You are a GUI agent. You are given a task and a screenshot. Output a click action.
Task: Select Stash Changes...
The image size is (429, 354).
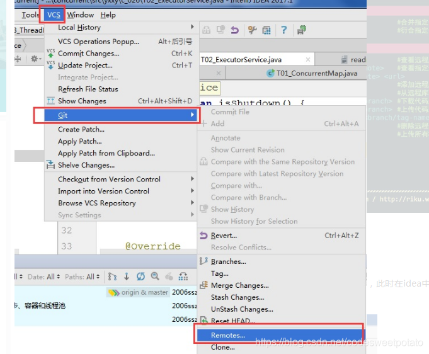(x=281, y=297)
